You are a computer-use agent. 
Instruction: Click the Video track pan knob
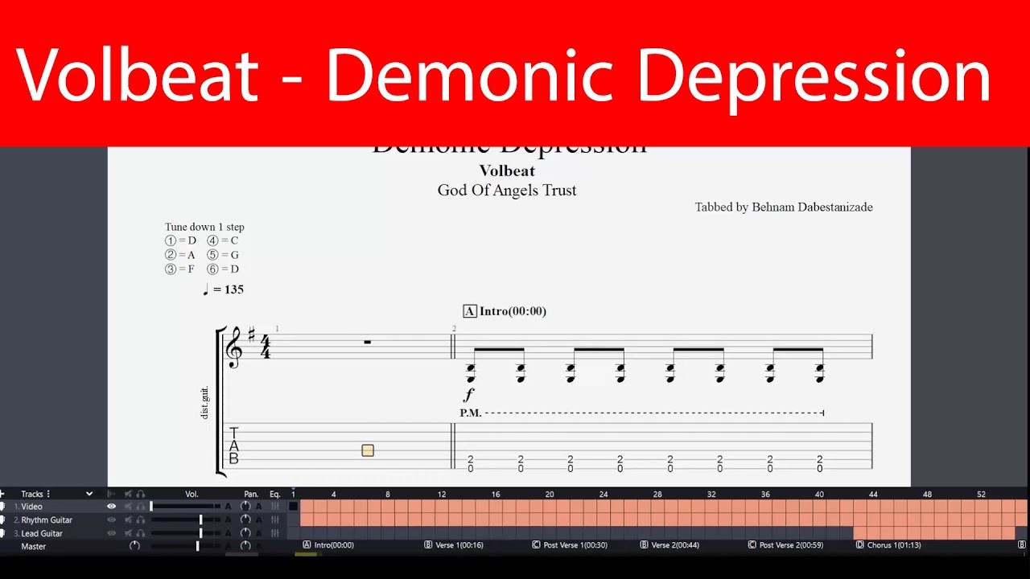[x=245, y=506]
